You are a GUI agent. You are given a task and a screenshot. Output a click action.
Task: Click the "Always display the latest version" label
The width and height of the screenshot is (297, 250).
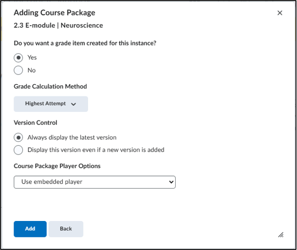pyautogui.click(x=72, y=137)
